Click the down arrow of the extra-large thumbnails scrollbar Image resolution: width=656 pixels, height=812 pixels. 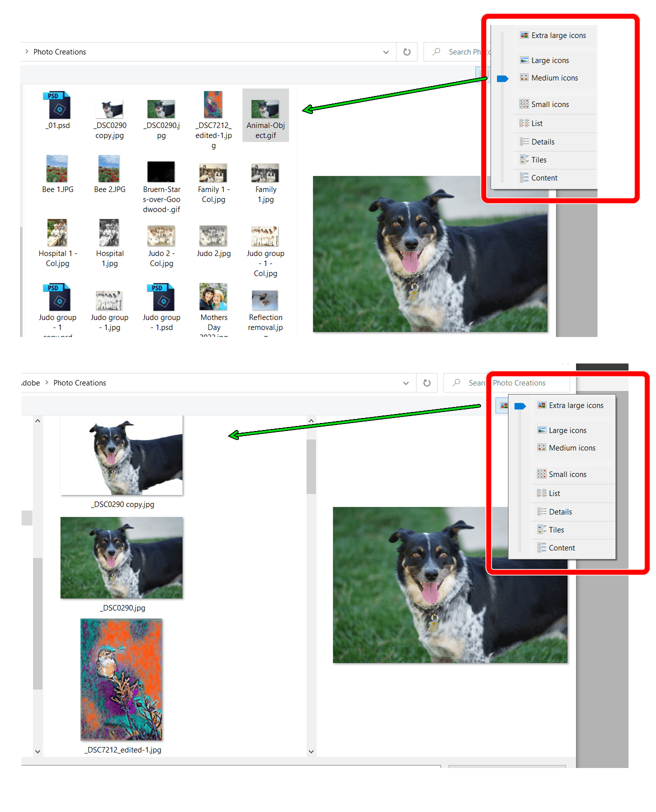pyautogui.click(x=311, y=751)
